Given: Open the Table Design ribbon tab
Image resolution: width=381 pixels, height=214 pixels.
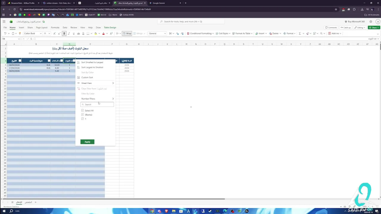Looking at the screenshot, I should coord(110,27).
